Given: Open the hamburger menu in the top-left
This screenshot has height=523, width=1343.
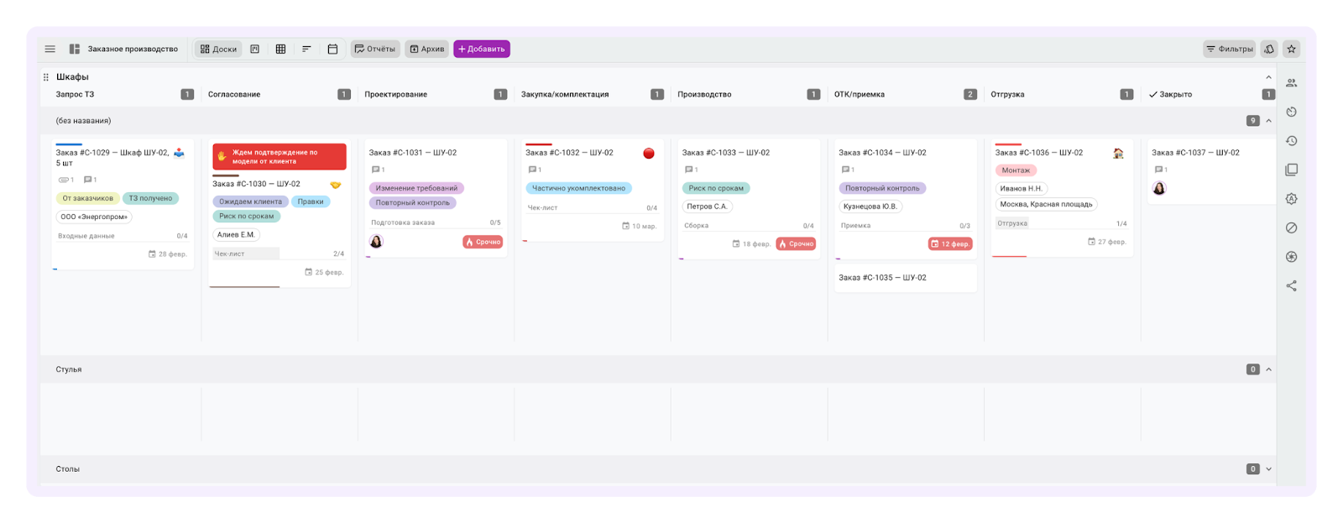Looking at the screenshot, I should [x=50, y=50].
